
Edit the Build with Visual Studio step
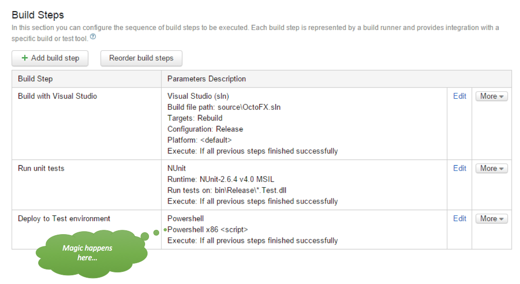460,96
